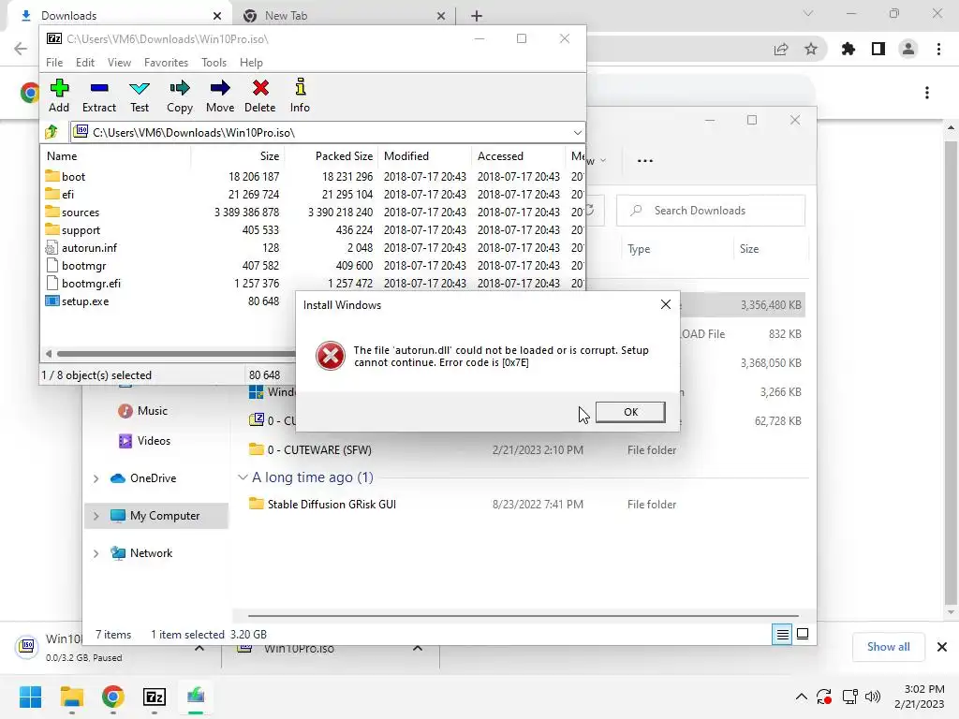Switch Explorer to details view
The height and width of the screenshot is (719, 959).
click(x=782, y=634)
